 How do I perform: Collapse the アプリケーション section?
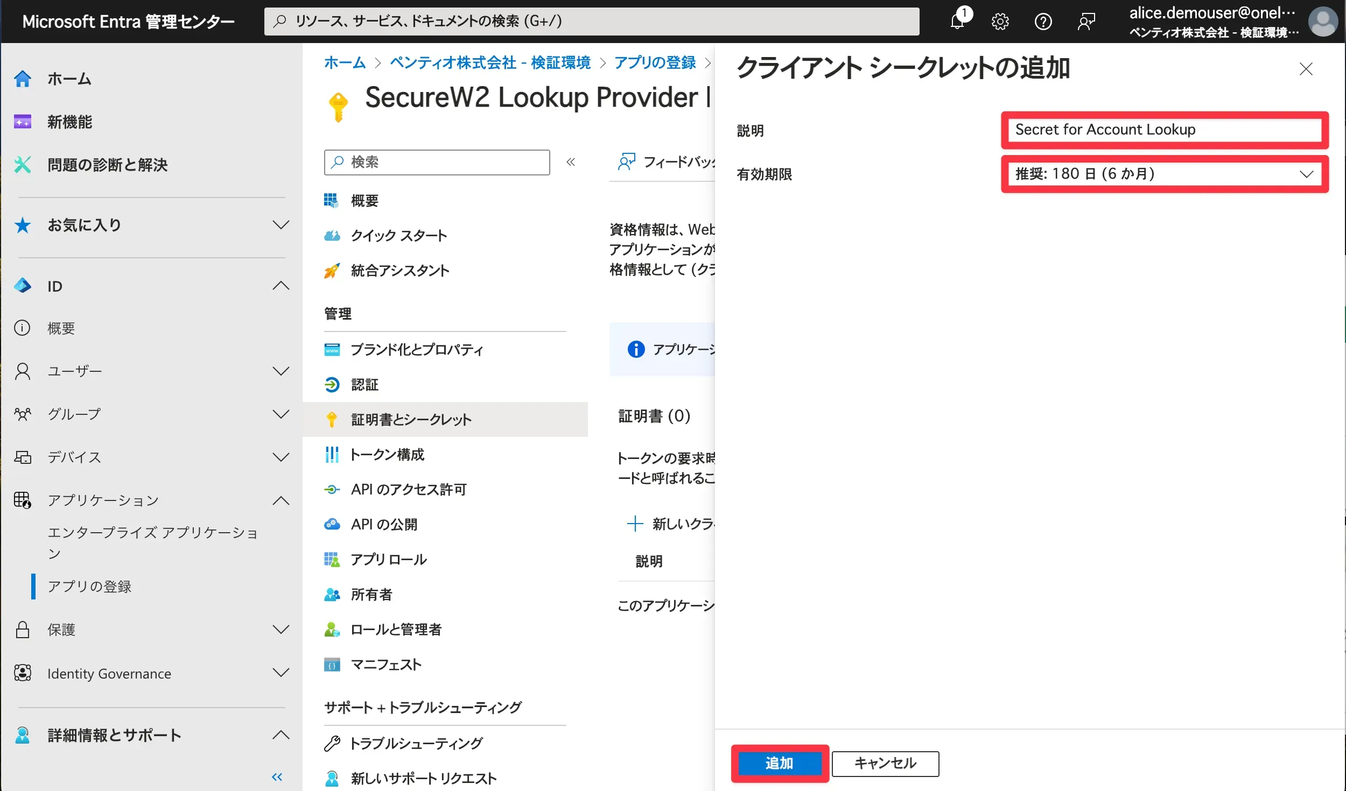(281, 500)
